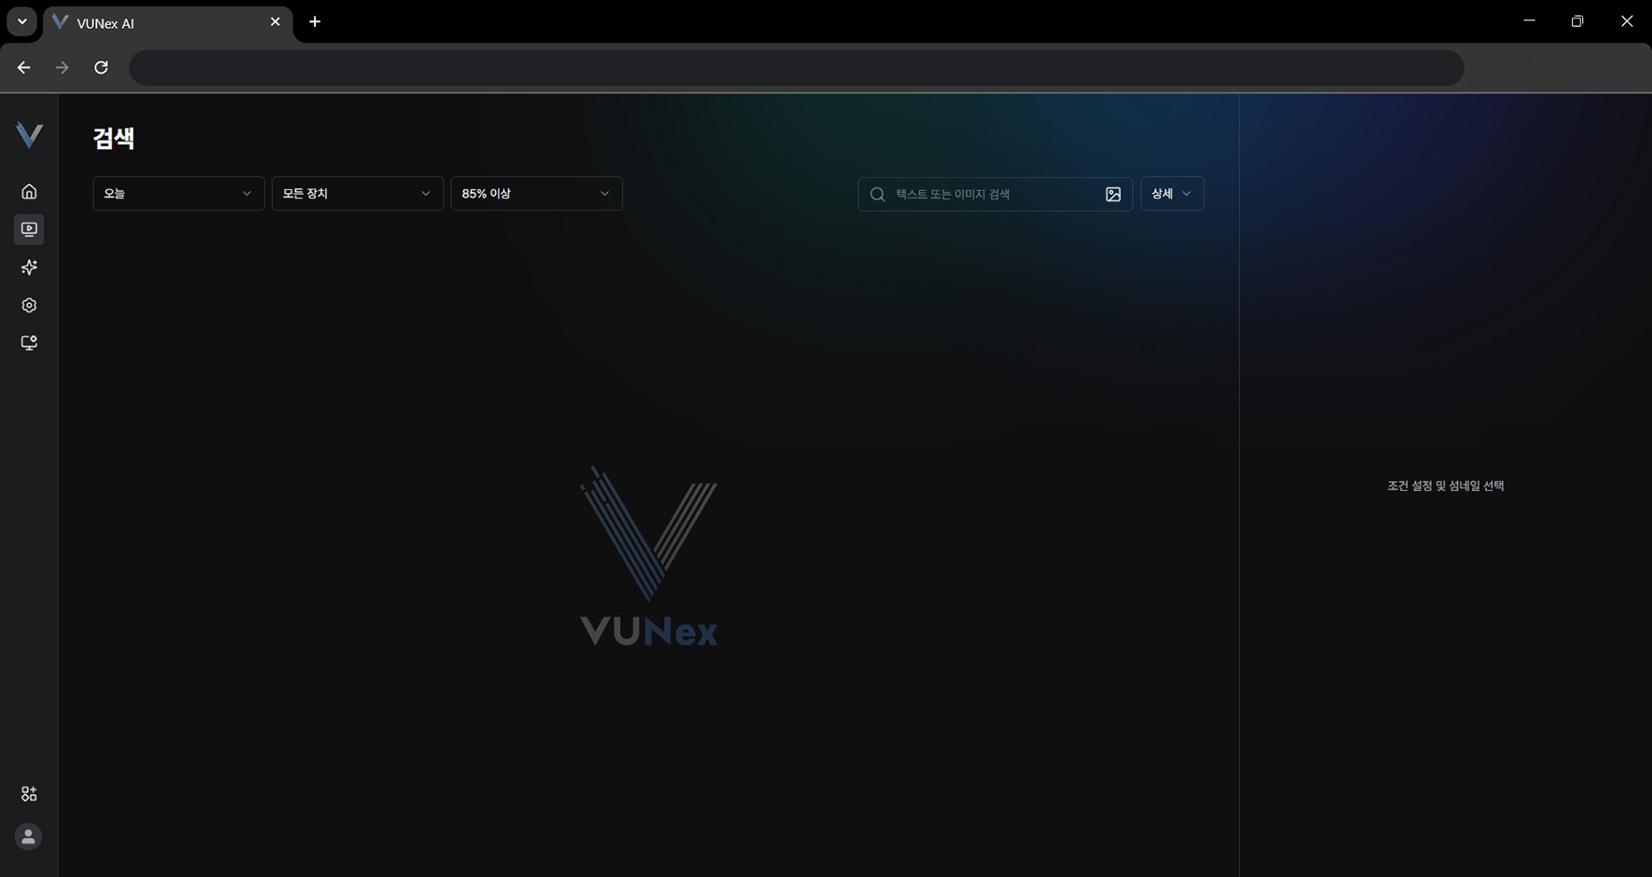Image resolution: width=1652 pixels, height=877 pixels.
Task: Click the magnifying glass search icon
Action: (877, 194)
